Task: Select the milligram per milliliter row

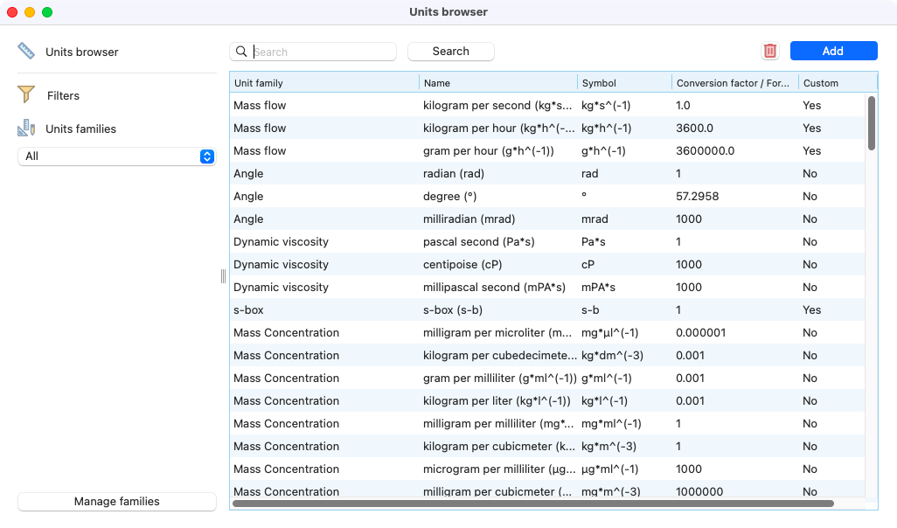Action: [x=547, y=424]
